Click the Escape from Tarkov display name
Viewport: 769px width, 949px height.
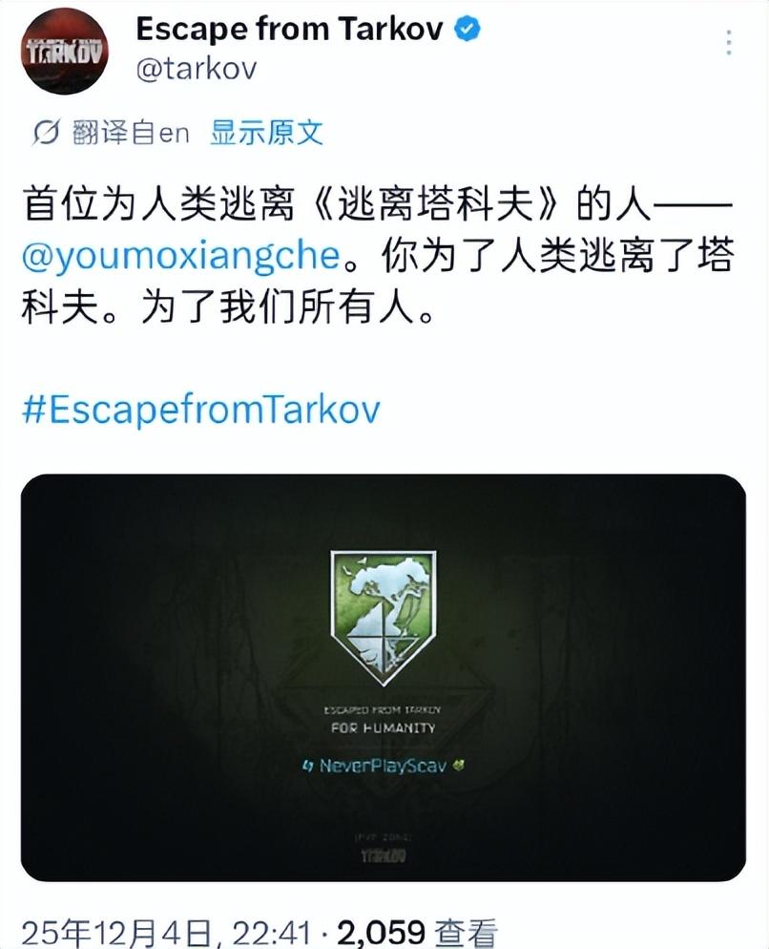click(x=289, y=29)
